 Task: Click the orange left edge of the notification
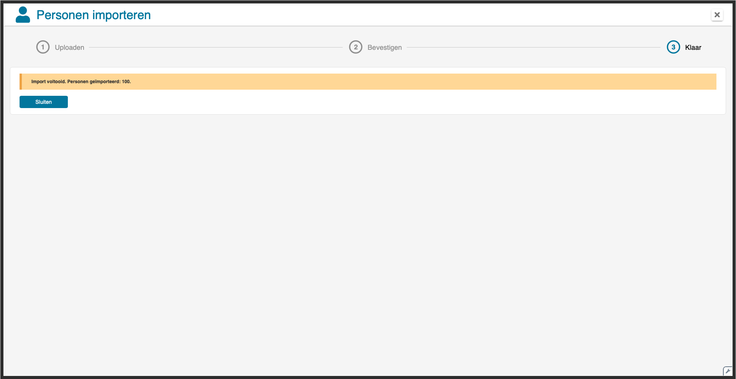[x=21, y=82]
